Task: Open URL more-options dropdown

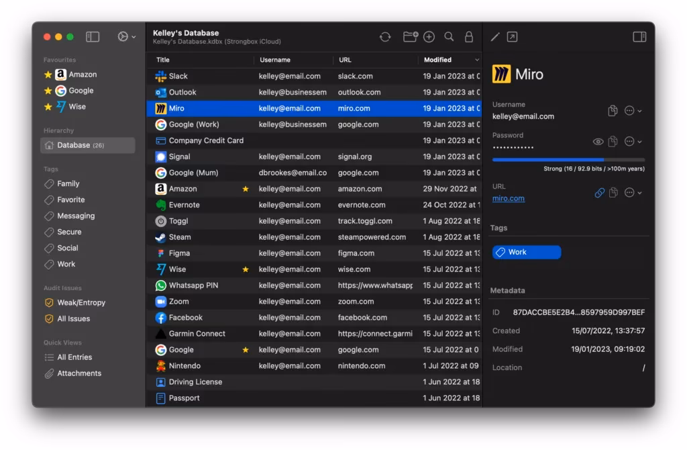Action: [x=633, y=193]
